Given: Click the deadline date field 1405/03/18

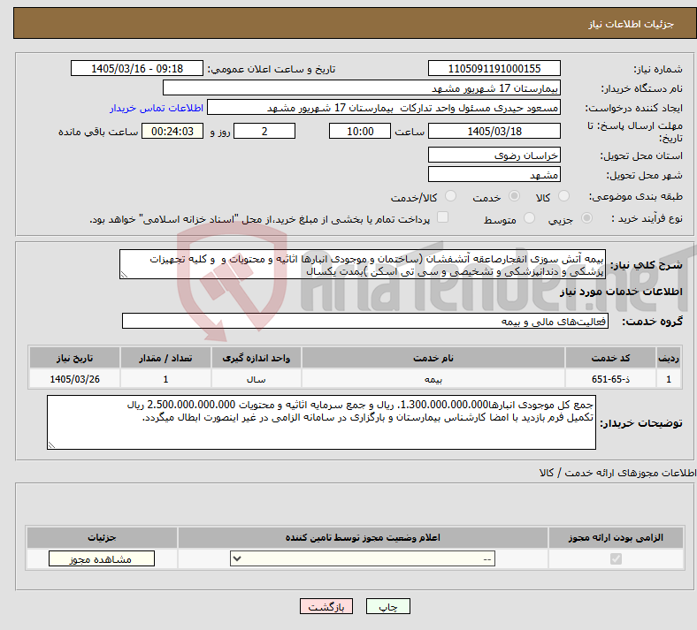Looking at the screenshot, I should [494, 131].
